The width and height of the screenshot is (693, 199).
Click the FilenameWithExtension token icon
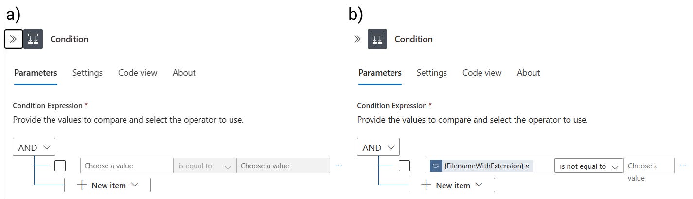[x=436, y=166]
